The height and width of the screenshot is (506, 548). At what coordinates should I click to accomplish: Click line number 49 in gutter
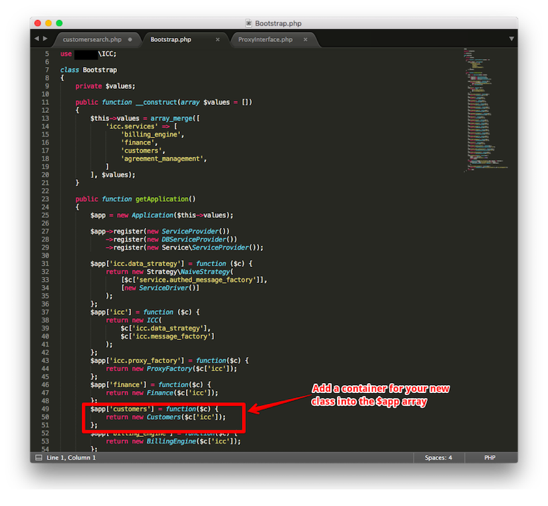click(45, 409)
